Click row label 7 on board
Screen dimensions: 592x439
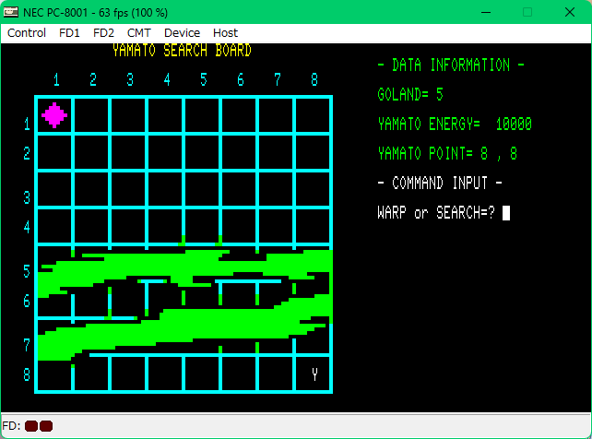coord(27,345)
